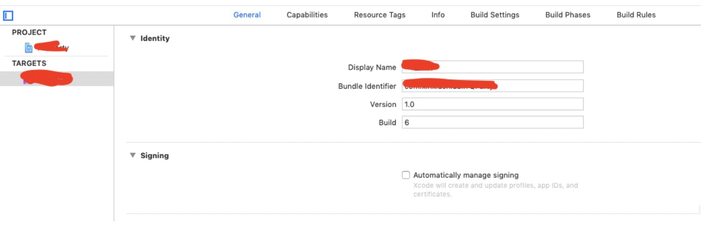Open the Build Rules tab
The image size is (701, 227).
click(x=636, y=15)
